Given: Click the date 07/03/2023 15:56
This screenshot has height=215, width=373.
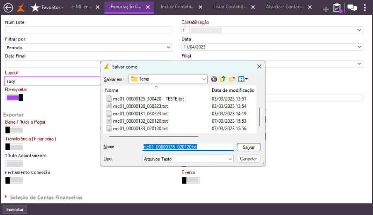Looking at the screenshot, I should pos(229,129).
